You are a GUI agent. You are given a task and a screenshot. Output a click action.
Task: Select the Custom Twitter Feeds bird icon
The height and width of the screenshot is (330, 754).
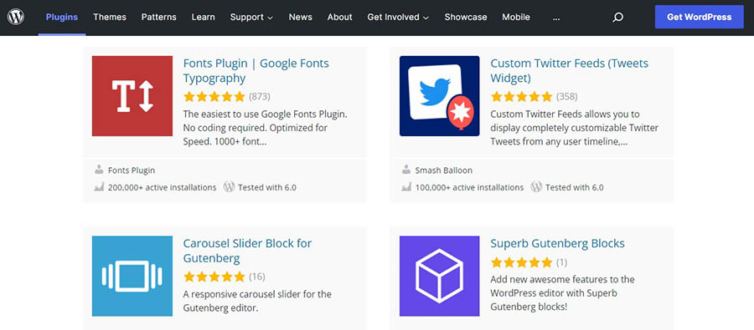440,96
